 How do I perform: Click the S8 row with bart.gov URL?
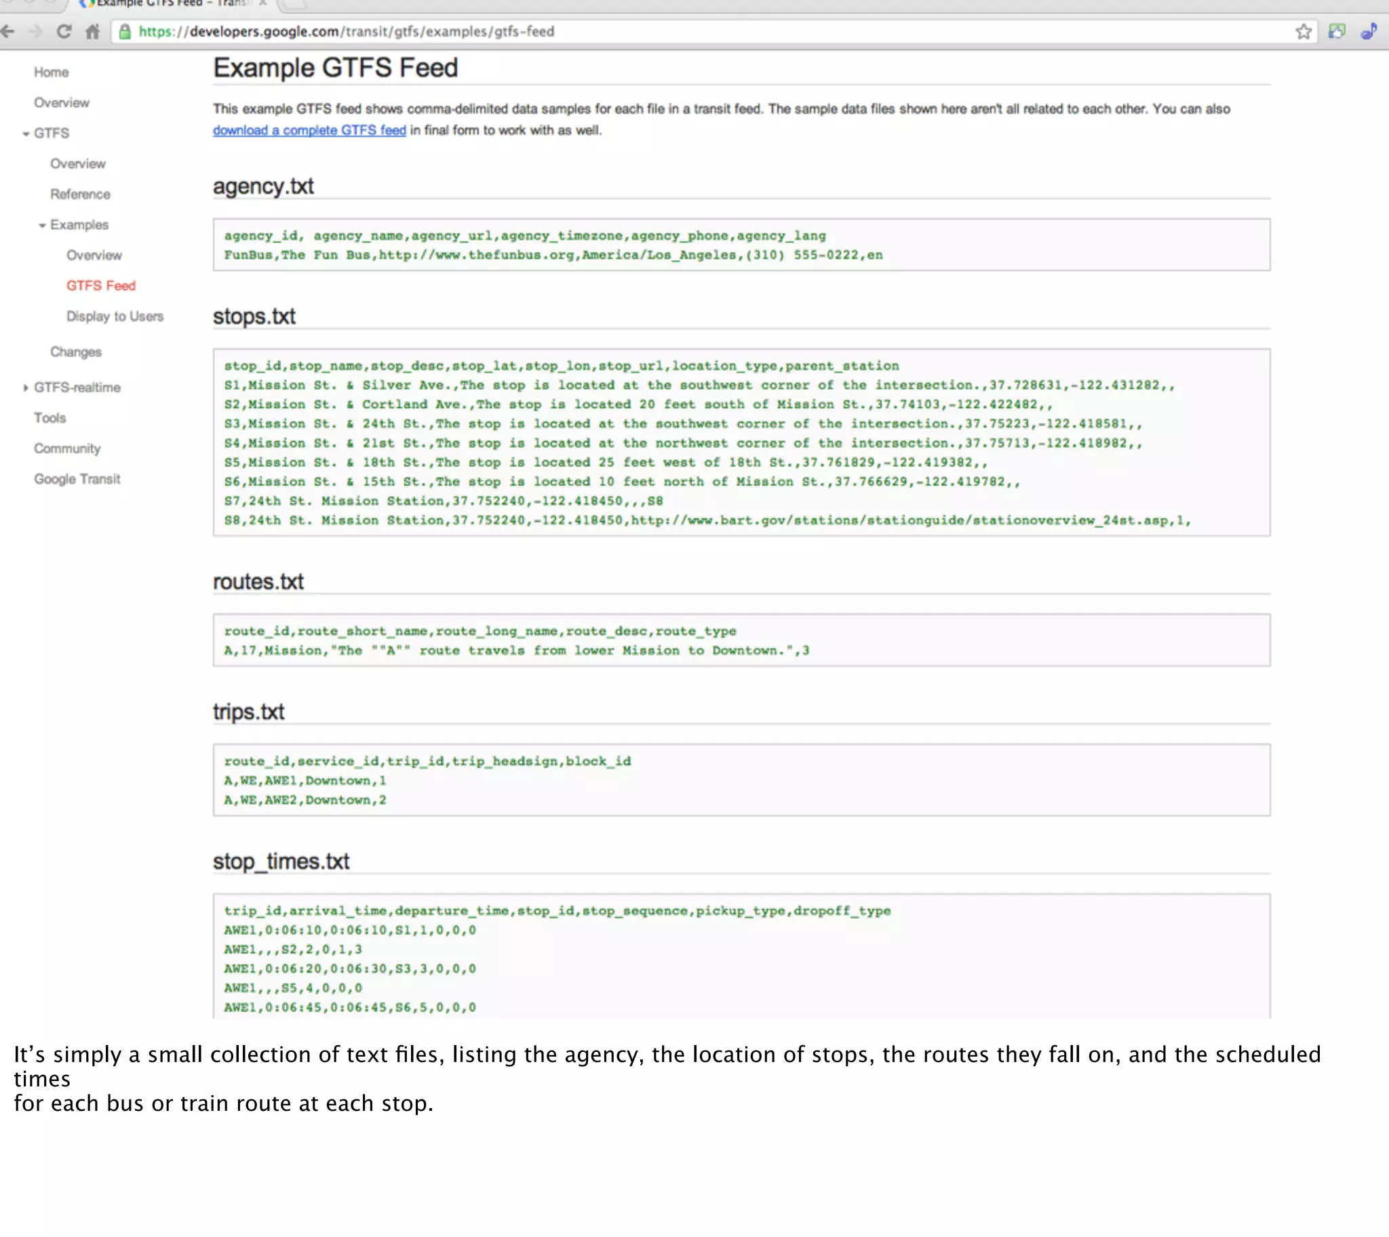(707, 521)
